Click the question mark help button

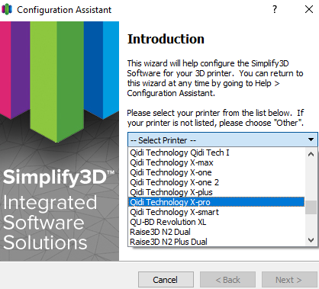pyautogui.click(x=275, y=9)
